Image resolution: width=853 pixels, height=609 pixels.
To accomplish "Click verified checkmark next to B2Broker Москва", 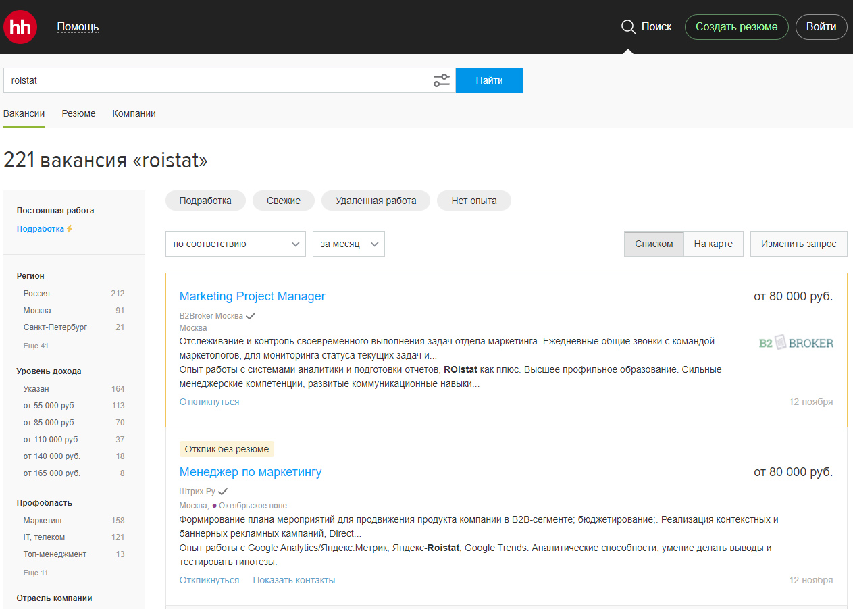I will tap(251, 315).
